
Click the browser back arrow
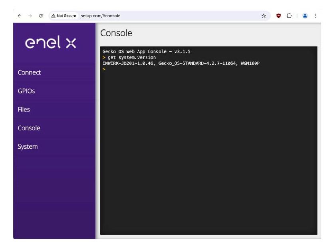click(20, 16)
